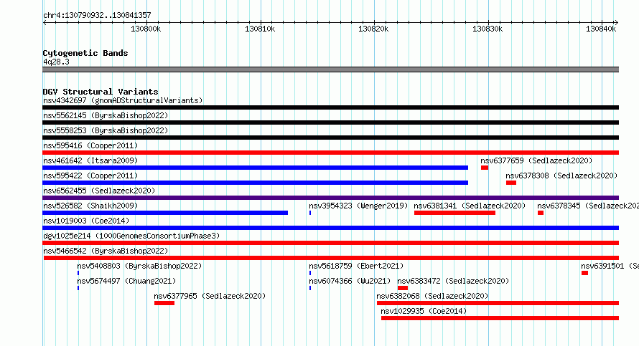Click nsv6378308 Sedlazeck2020 label
The height and width of the screenshot is (346, 639).
[561, 176]
